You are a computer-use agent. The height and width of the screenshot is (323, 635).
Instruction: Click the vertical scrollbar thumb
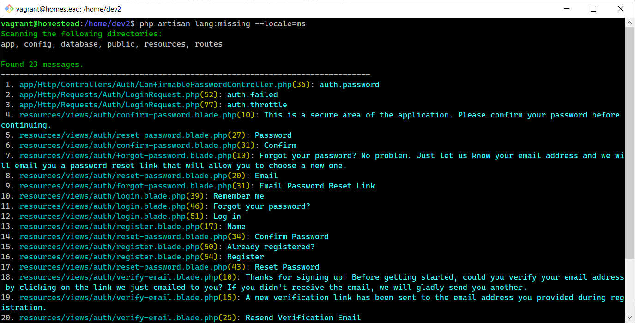point(630,143)
